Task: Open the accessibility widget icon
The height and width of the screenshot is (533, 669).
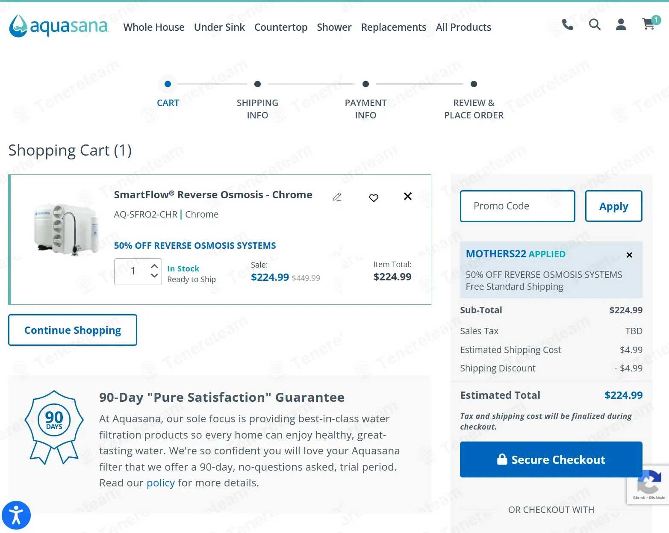Action: coord(16,515)
